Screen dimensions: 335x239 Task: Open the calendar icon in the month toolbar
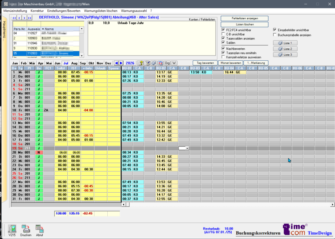[160, 63]
